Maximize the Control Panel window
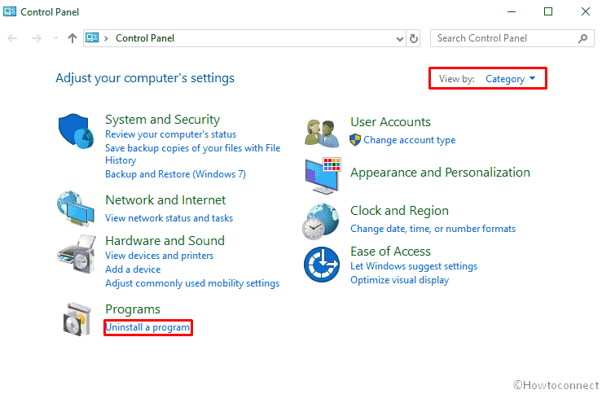Viewport: 602px width, 394px height. point(548,11)
